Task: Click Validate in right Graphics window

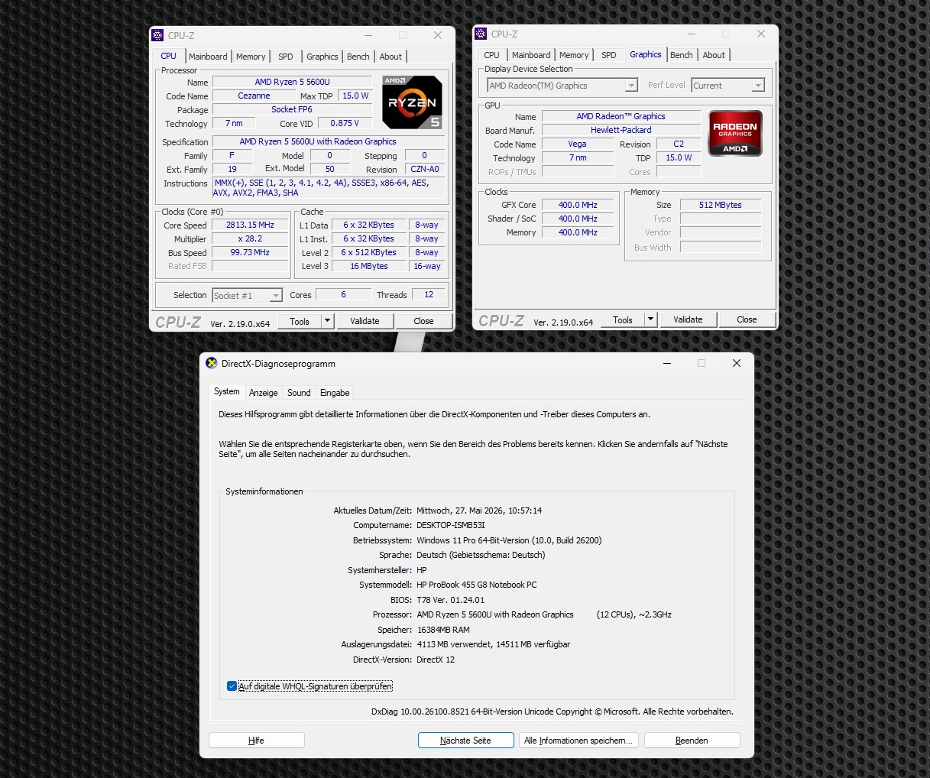Action: [x=688, y=319]
